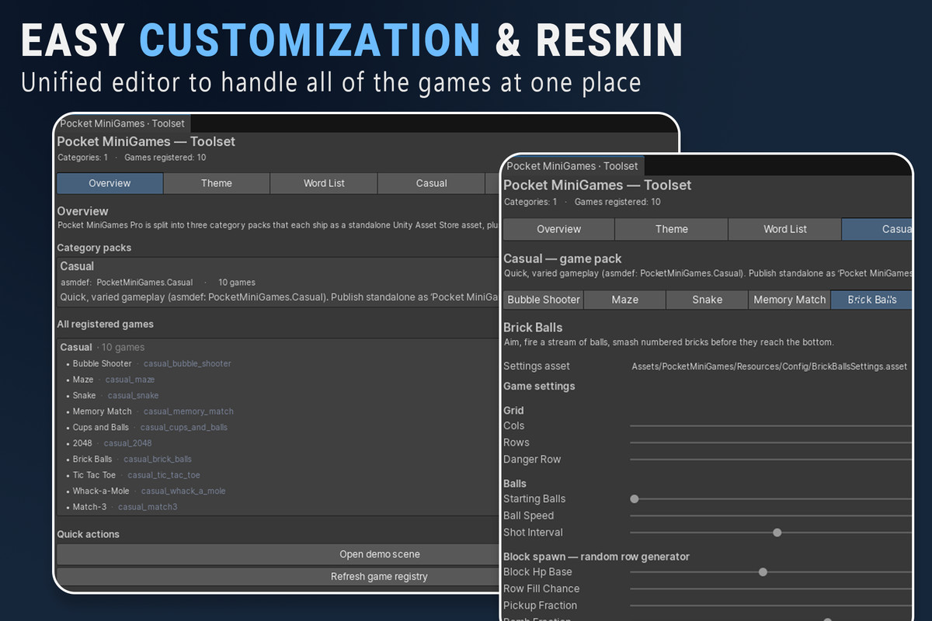The width and height of the screenshot is (932, 621).
Task: Click the Pickup Fraction slider track
Action: 770,605
